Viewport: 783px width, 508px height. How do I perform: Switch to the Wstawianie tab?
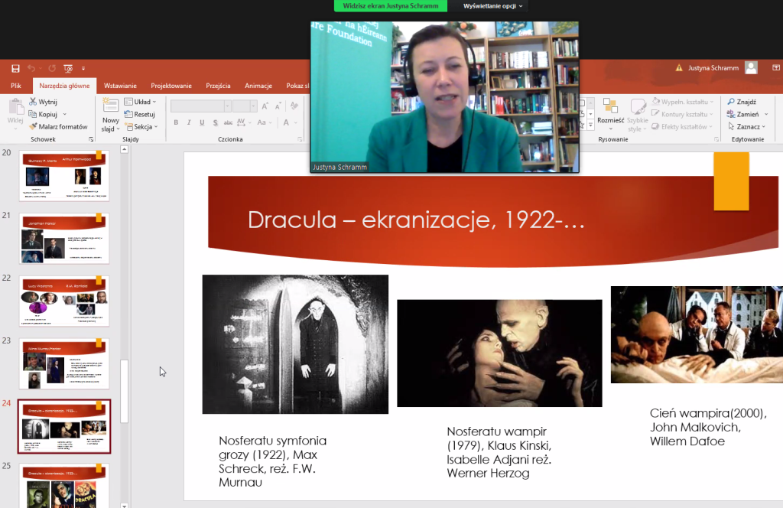click(120, 86)
